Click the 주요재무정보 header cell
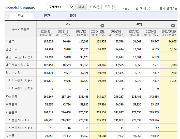Viewport: 180px width, 139px height. coord(21,29)
